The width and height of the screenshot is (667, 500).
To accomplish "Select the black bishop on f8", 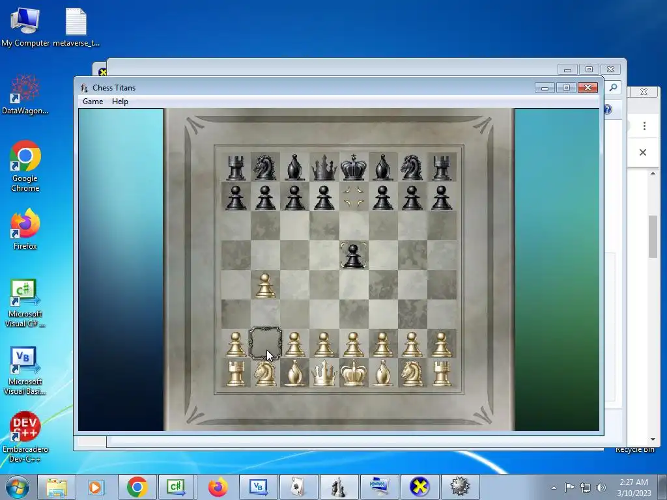I will coord(382,167).
